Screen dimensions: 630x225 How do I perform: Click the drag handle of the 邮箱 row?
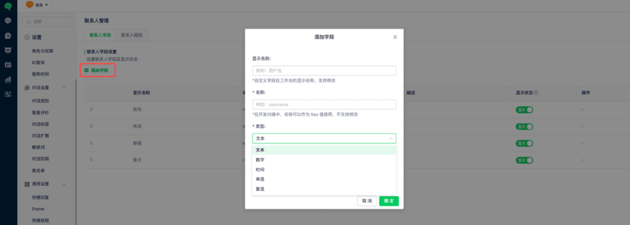pos(92,143)
